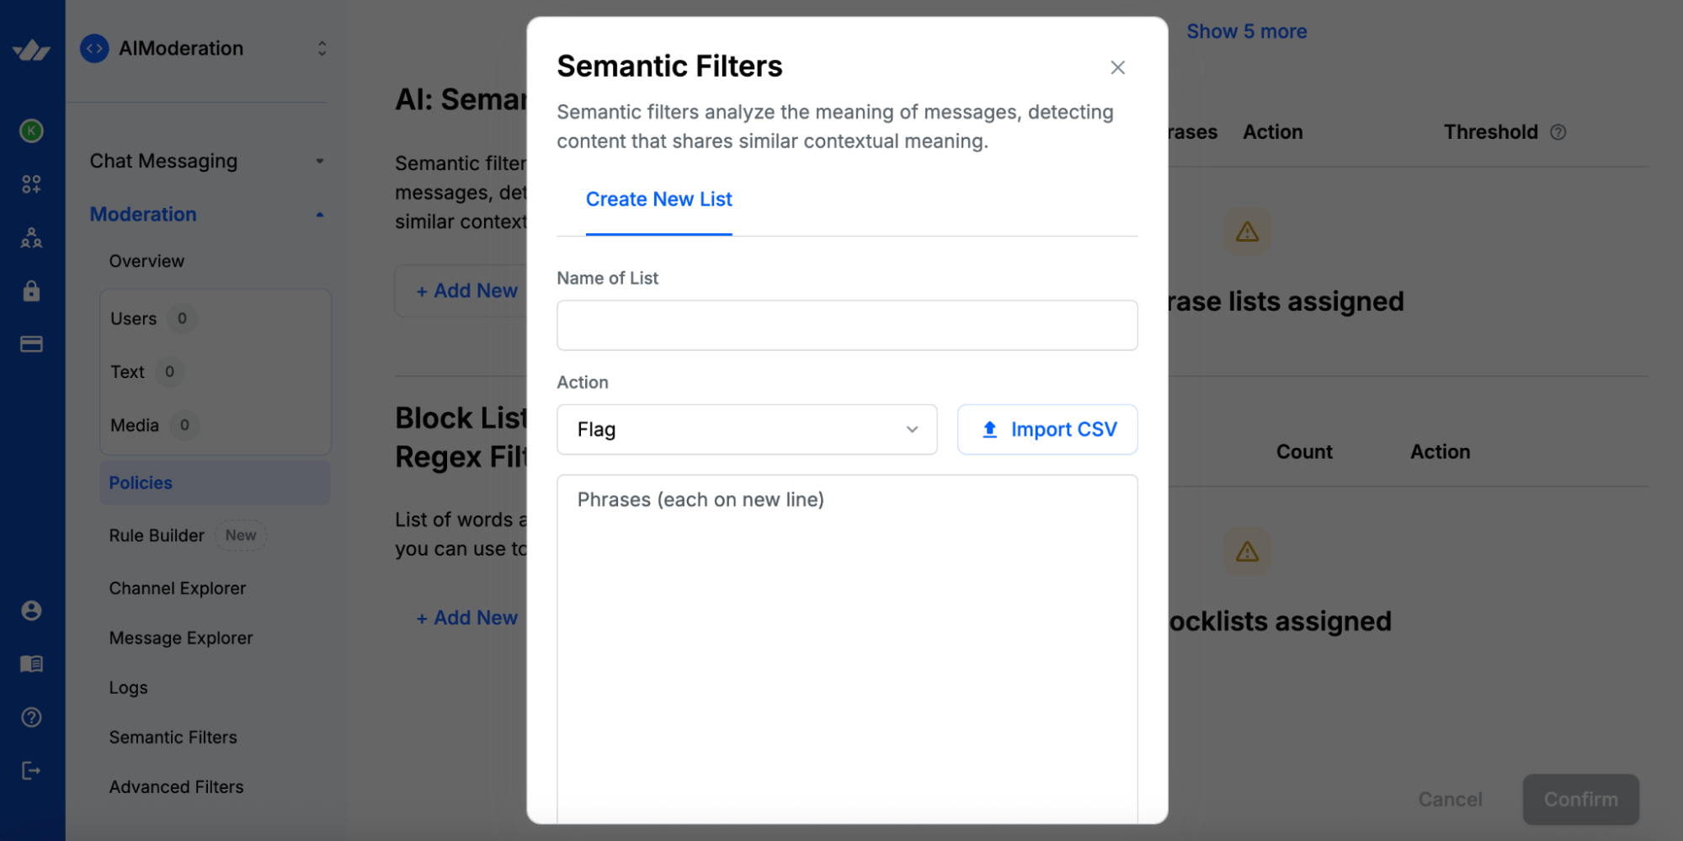Click the billing card icon
The height and width of the screenshot is (841, 1683).
click(x=31, y=343)
